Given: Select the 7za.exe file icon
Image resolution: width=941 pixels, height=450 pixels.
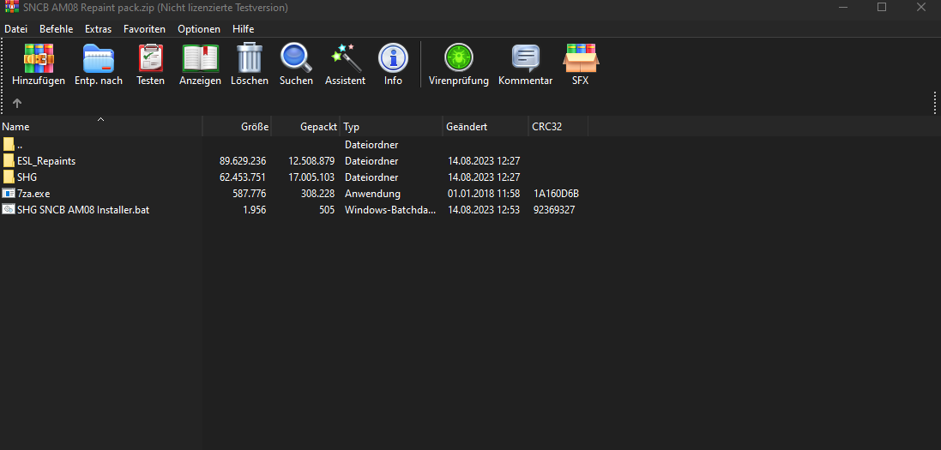Looking at the screenshot, I should pos(9,193).
